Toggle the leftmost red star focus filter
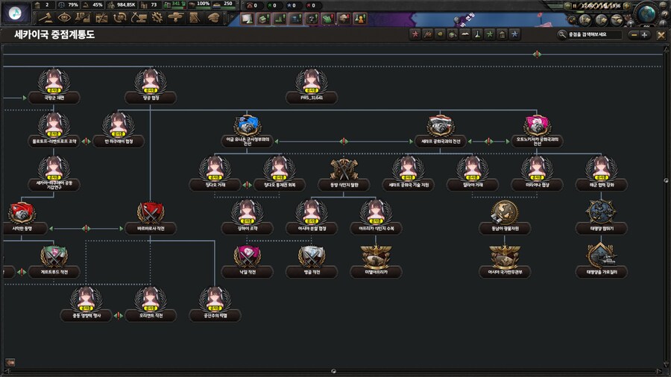This screenshot has width=671, height=377. coord(415,34)
